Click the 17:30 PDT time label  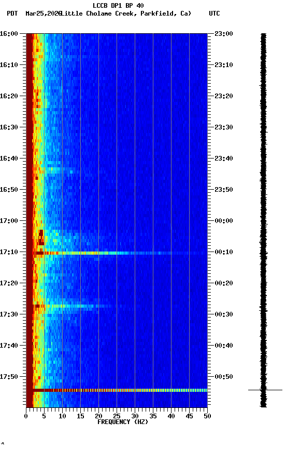9,315
